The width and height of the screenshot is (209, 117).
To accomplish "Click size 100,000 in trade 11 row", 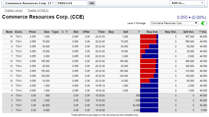I will [45, 76].
